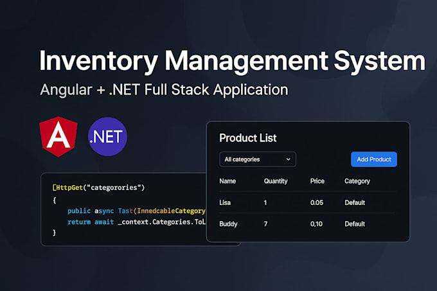
Task: Click the Product List heading
Action: click(x=248, y=138)
